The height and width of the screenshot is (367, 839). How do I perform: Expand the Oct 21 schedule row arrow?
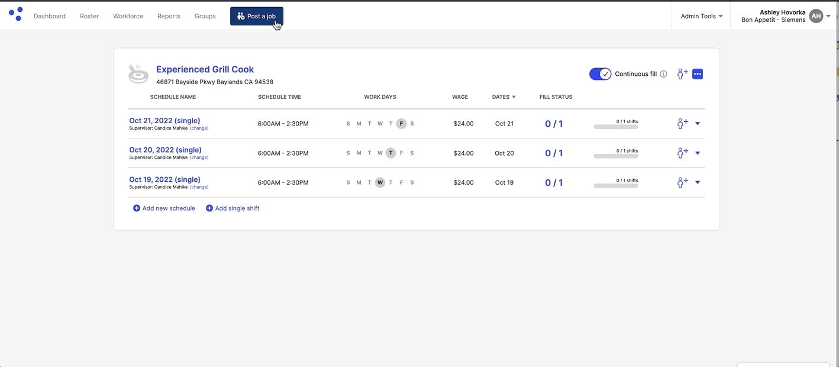(698, 124)
